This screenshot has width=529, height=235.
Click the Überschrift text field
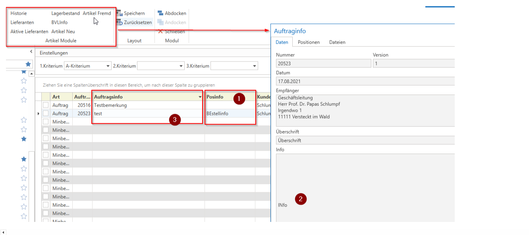(x=365, y=140)
